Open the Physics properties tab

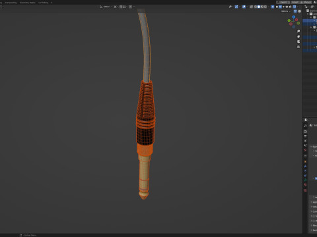(x=305, y=171)
